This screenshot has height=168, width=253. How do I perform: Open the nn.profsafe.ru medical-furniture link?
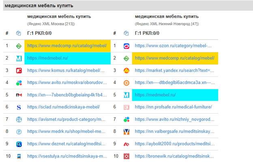tap(174, 107)
